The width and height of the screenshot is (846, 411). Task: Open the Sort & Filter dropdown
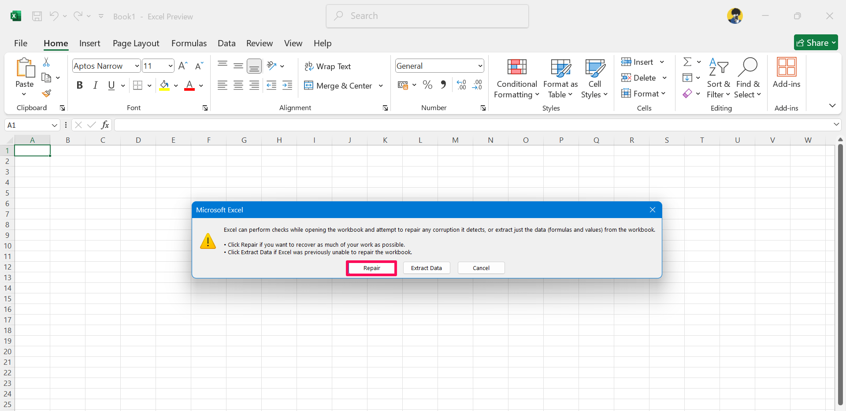point(719,78)
